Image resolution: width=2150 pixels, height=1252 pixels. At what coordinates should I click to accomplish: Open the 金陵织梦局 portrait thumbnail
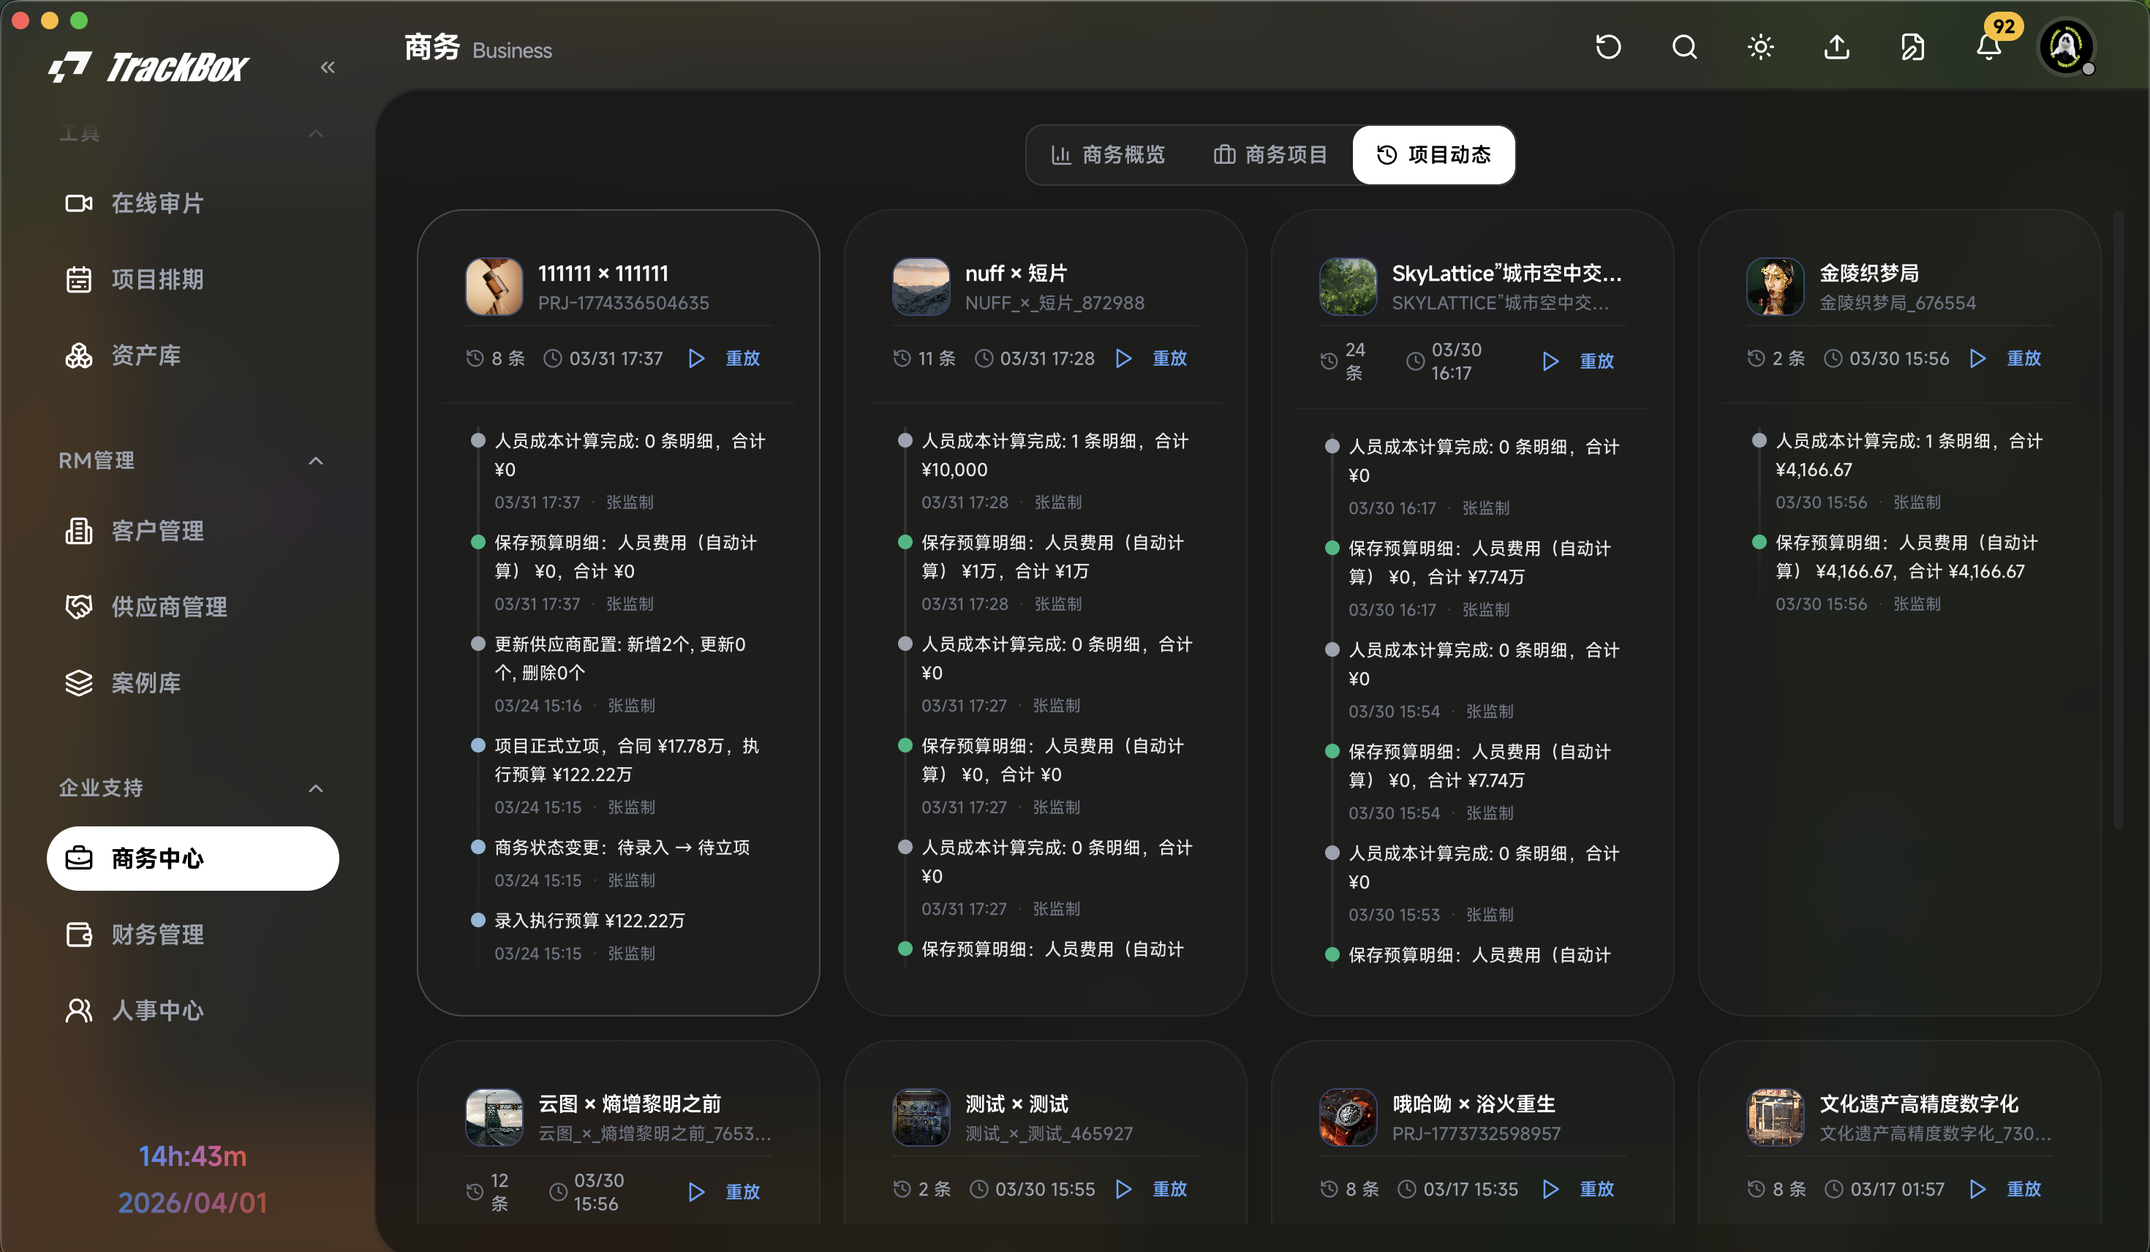tap(1776, 287)
